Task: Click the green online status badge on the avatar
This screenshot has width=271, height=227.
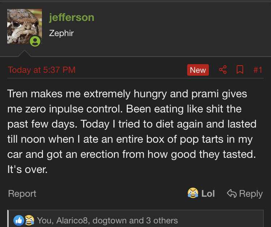Action: point(35,41)
